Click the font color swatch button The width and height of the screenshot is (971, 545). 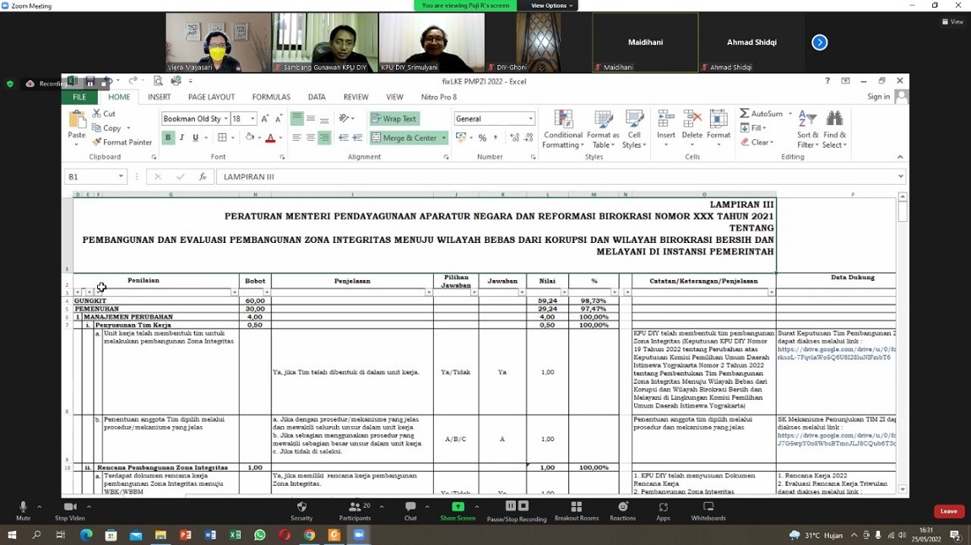pos(270,138)
